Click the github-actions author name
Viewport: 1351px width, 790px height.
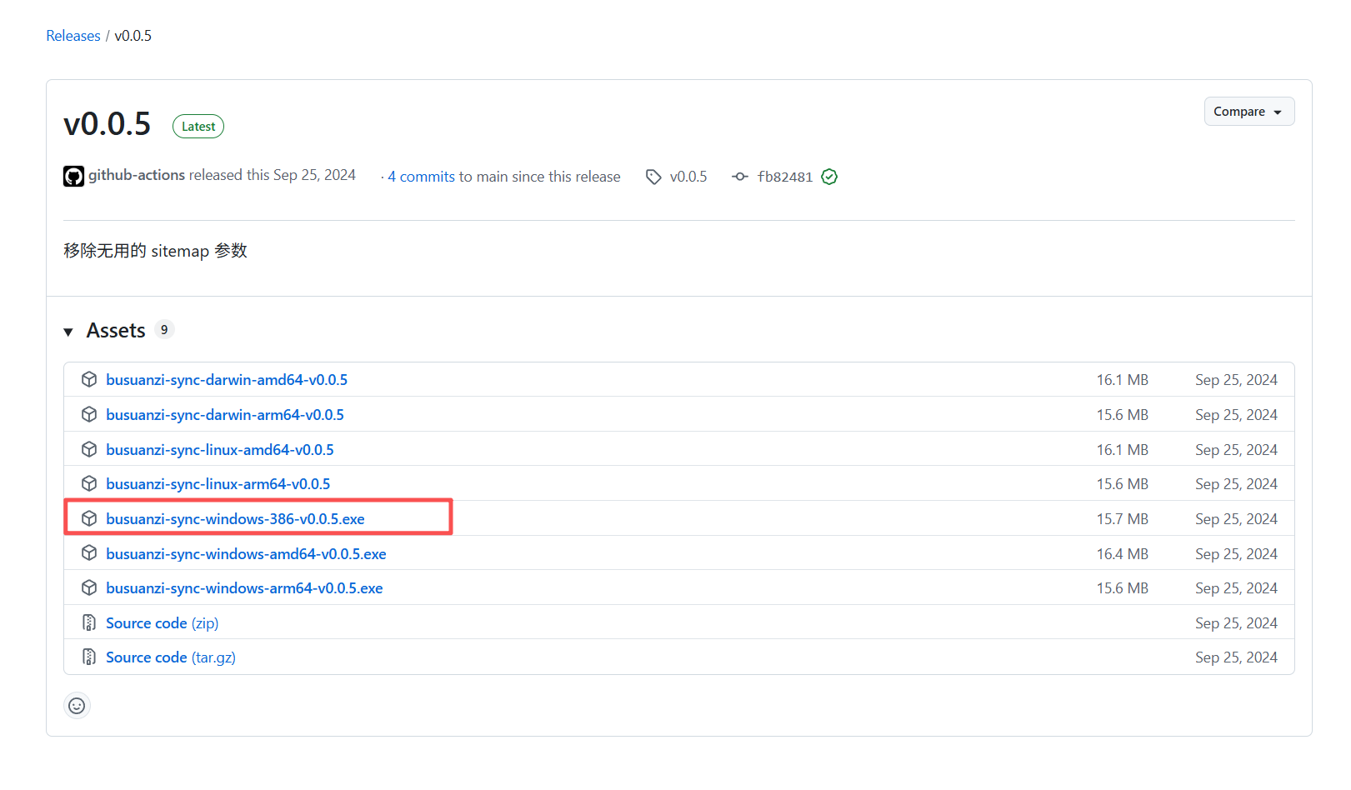137,175
